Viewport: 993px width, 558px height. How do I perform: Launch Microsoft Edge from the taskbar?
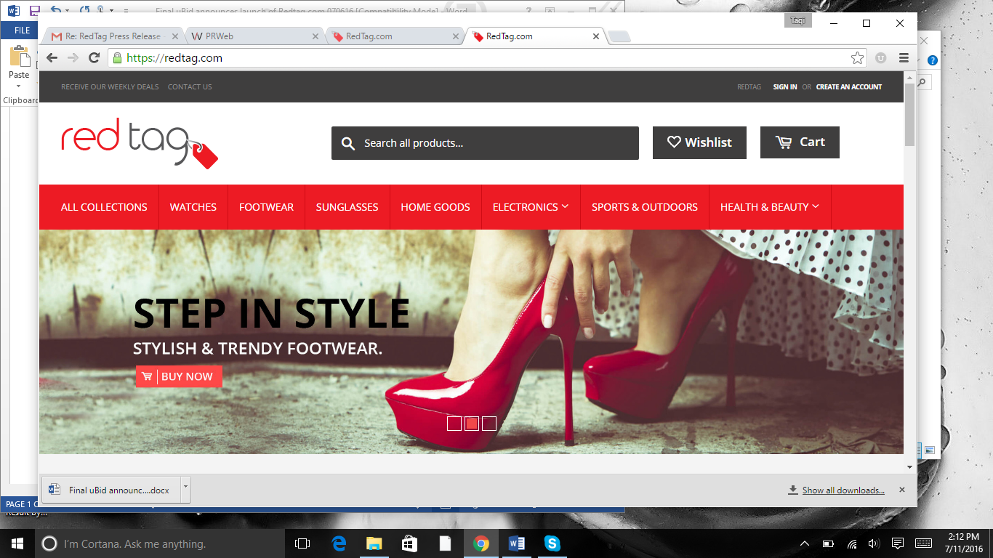point(339,543)
